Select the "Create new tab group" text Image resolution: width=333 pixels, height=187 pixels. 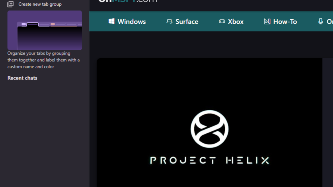(40, 4)
